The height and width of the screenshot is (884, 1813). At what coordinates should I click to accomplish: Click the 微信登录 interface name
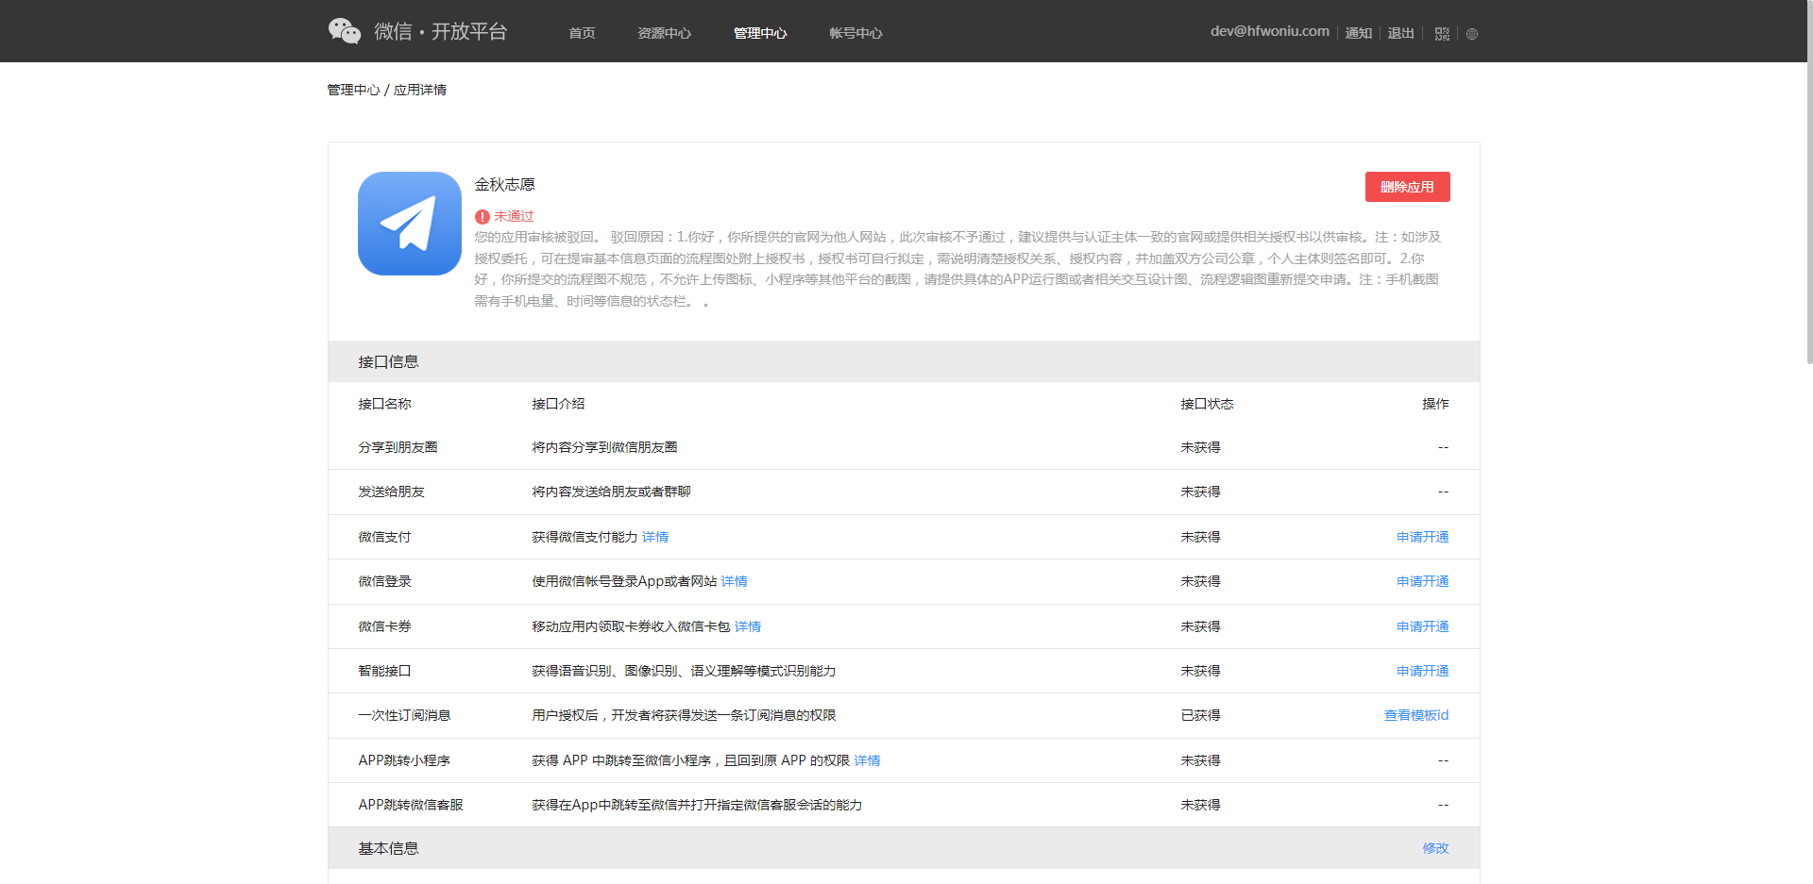pos(384,581)
